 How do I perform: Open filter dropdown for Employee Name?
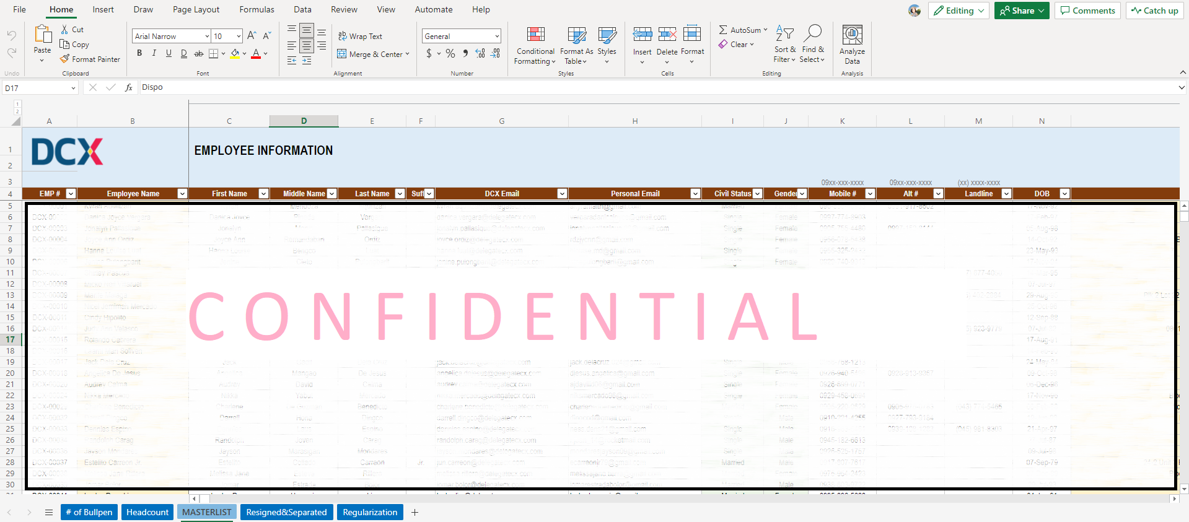(x=182, y=194)
